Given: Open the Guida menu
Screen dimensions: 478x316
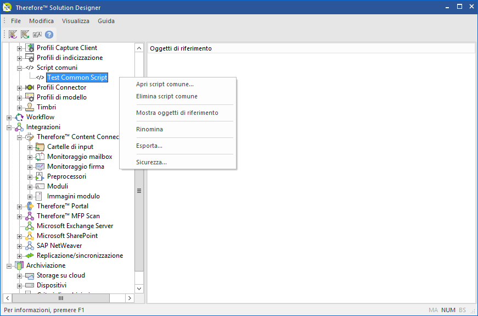Looking at the screenshot, I should tap(106, 21).
